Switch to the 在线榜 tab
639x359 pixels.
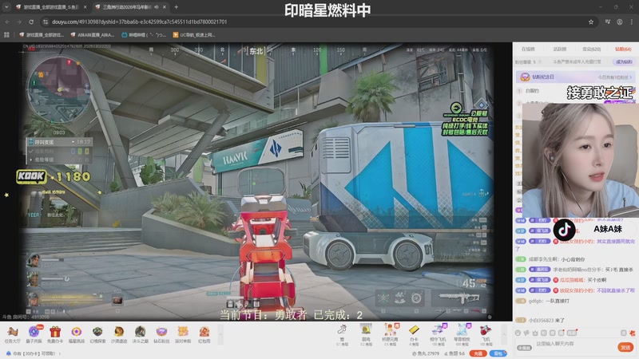528,49
